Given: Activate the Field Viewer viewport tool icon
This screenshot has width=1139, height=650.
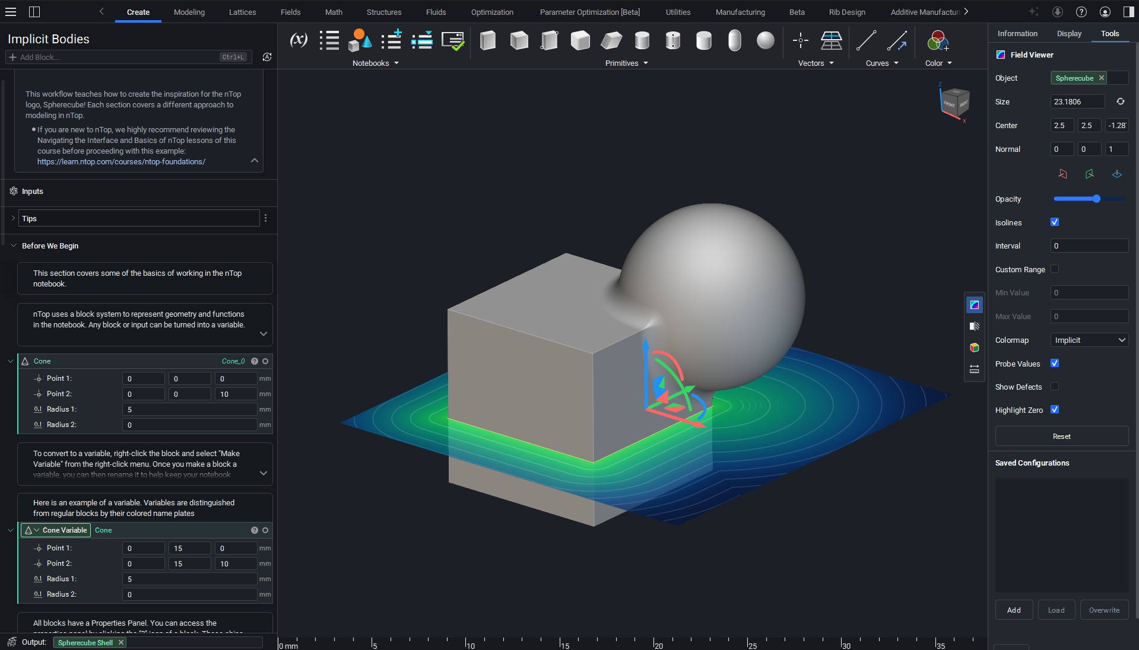Looking at the screenshot, I should click(x=975, y=305).
